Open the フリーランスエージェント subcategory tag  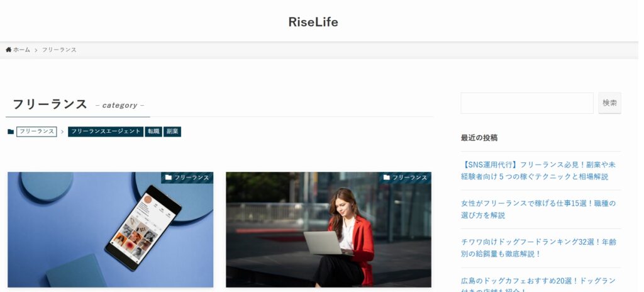coord(106,132)
